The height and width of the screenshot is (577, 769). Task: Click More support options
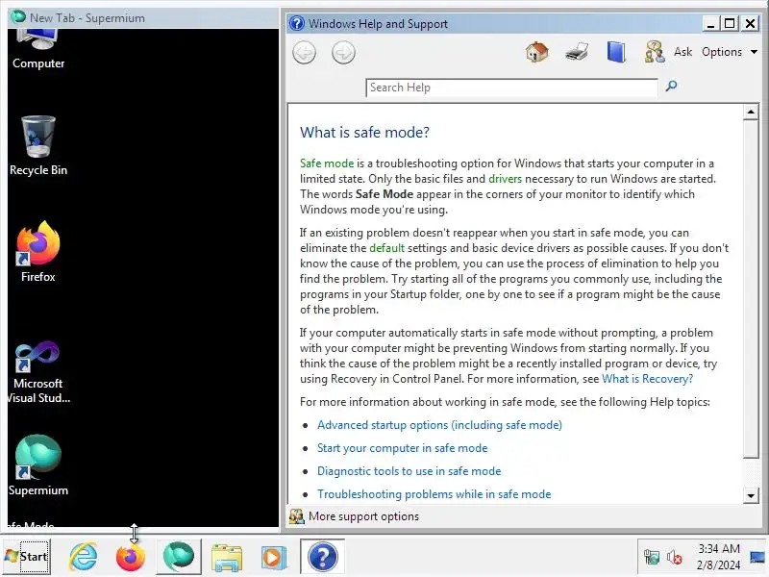tap(363, 516)
